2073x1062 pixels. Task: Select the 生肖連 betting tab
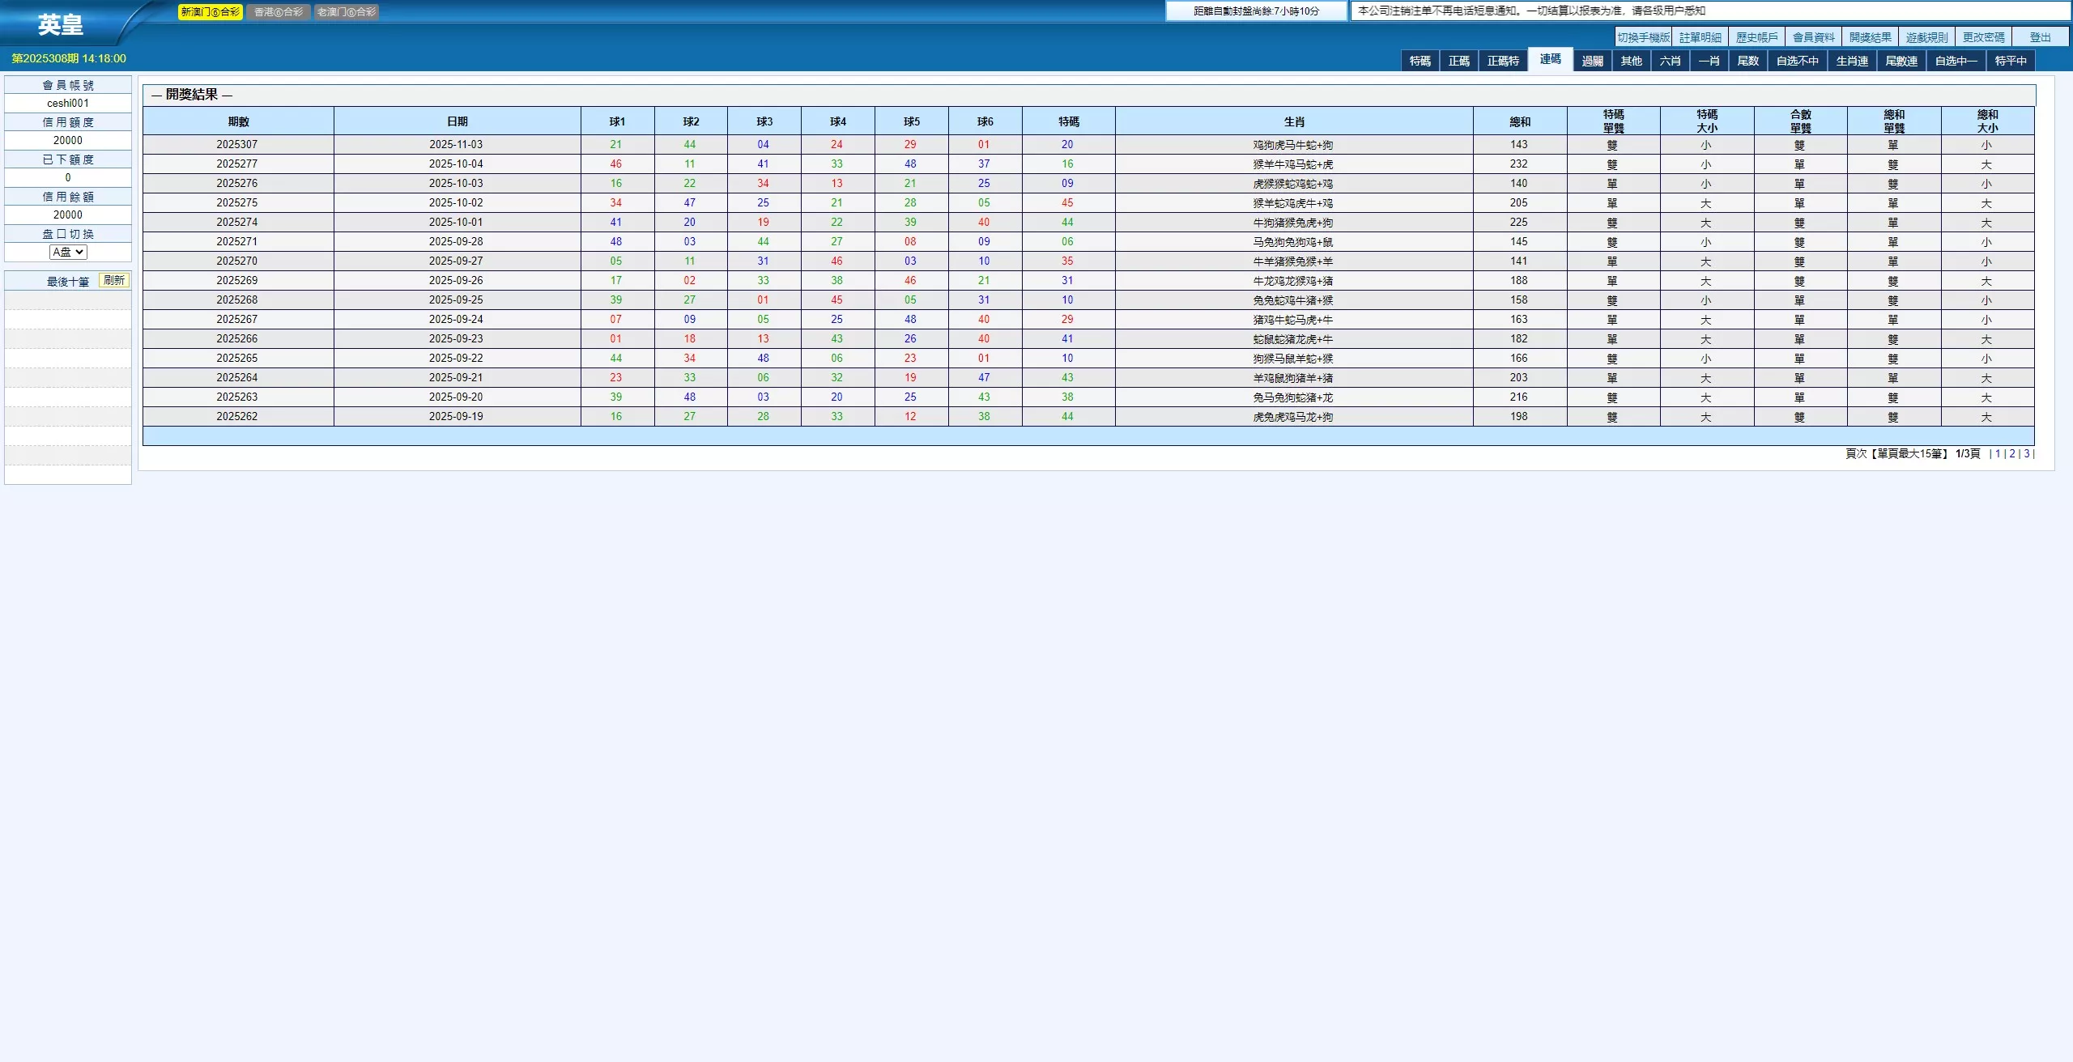click(1851, 61)
